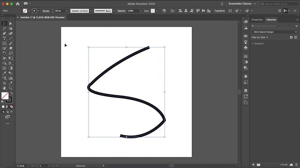Open the Uniform width profile dropdown

(x=91, y=11)
